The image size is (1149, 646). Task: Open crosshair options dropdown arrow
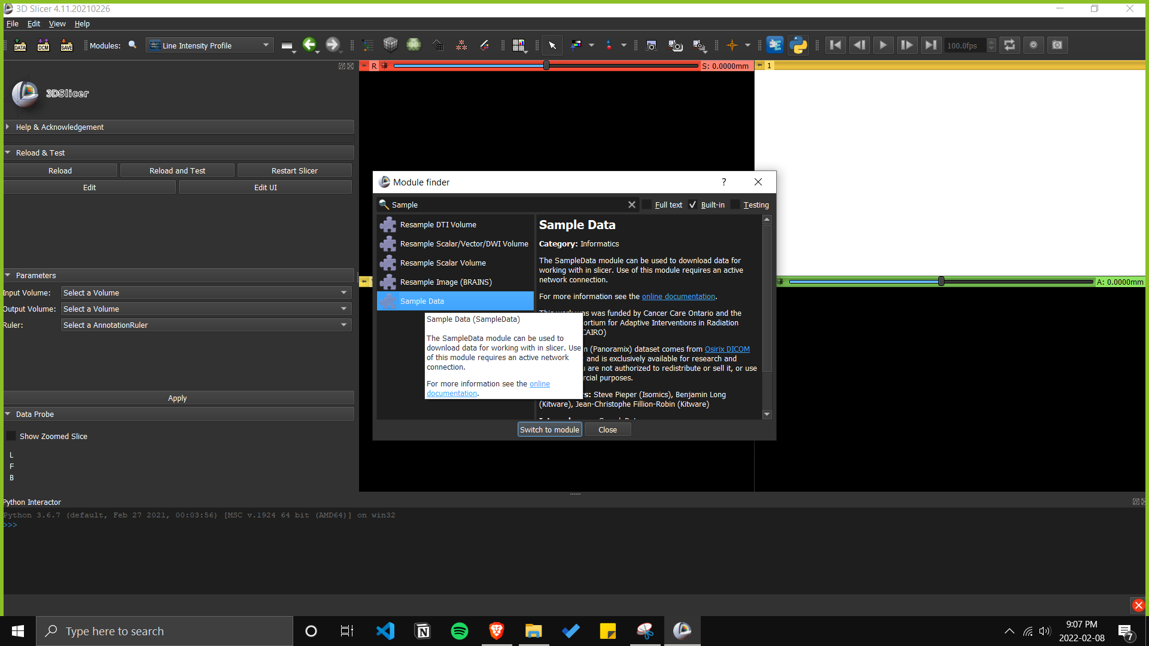(747, 45)
